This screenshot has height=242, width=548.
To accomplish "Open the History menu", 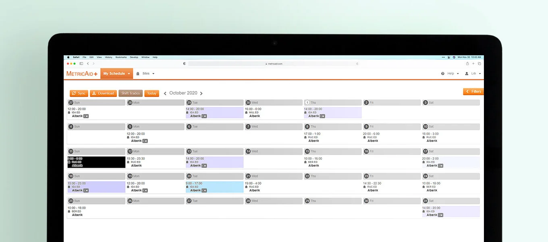I will (108, 57).
